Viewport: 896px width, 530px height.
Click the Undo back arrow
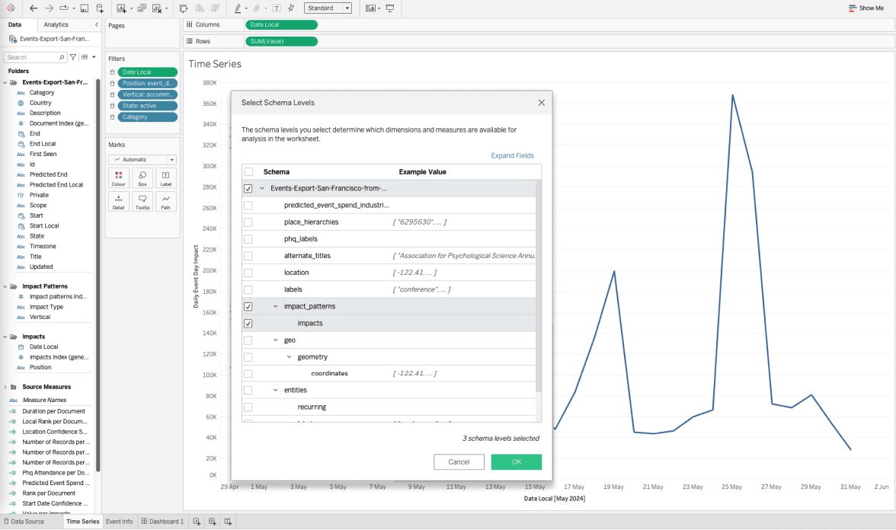tap(34, 8)
